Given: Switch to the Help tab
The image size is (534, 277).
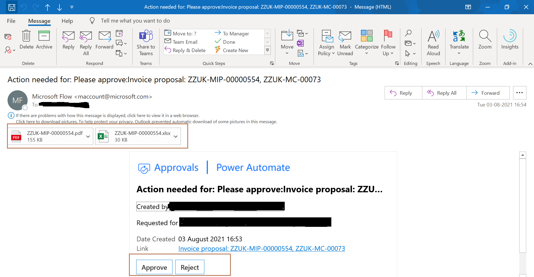Looking at the screenshot, I should [x=67, y=21].
